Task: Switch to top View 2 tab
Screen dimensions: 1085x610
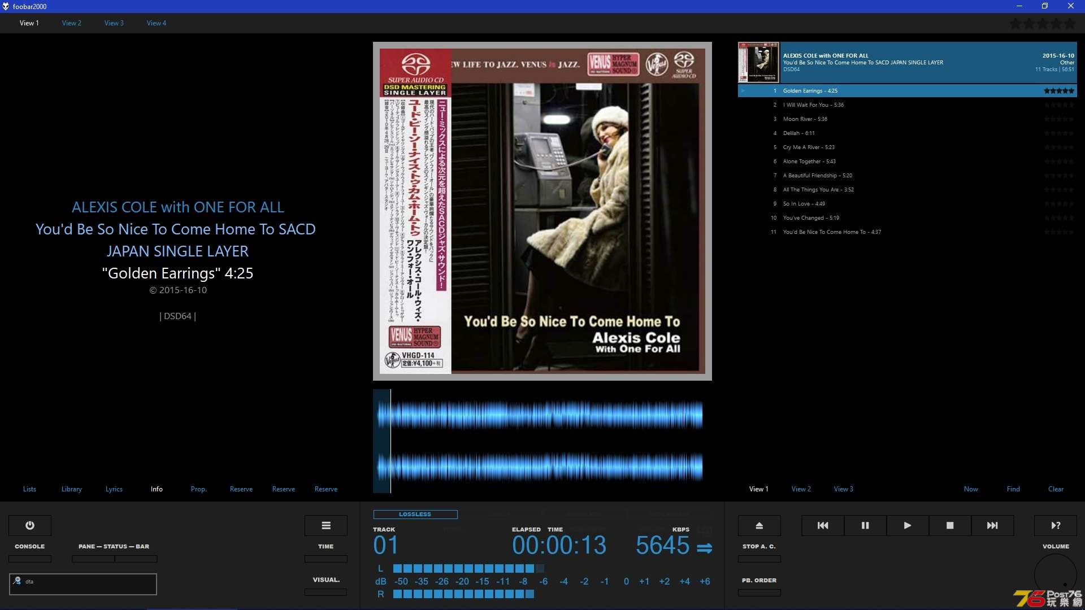Action: [72, 23]
